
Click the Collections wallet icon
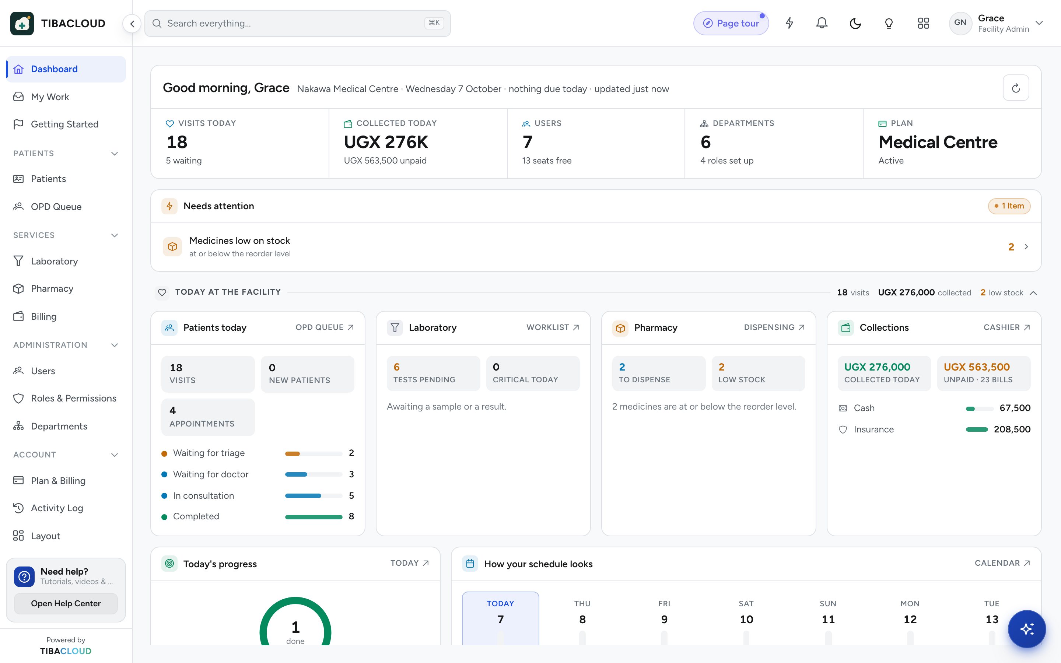(846, 327)
